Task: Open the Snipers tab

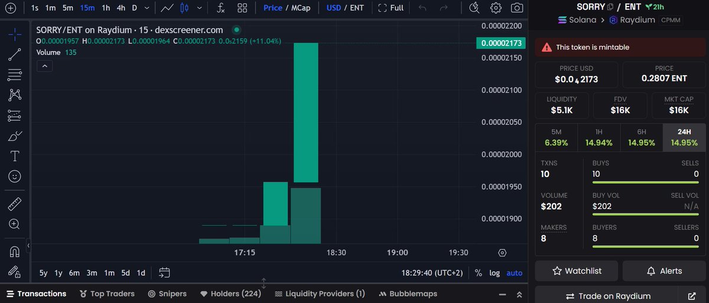Action: [x=167, y=294]
